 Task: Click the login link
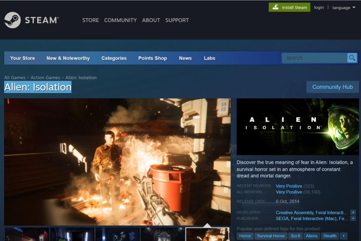pos(319,7)
